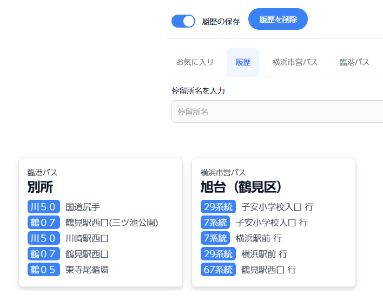Select 29系統 bound for 子安小学校入口
The width and height of the screenshot is (383, 307).
tap(257, 207)
